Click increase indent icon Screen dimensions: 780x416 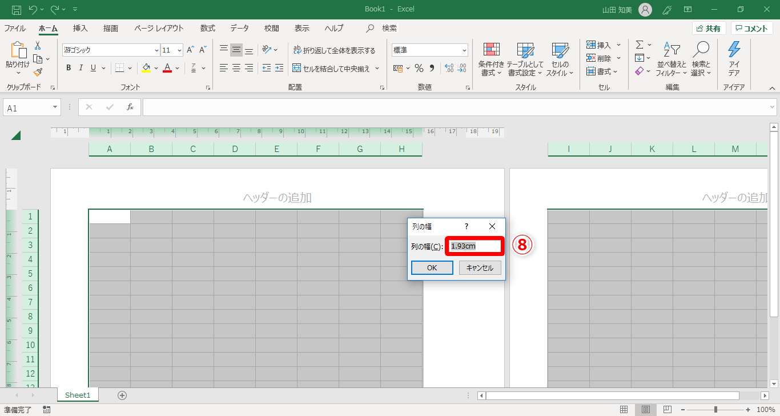pos(279,68)
